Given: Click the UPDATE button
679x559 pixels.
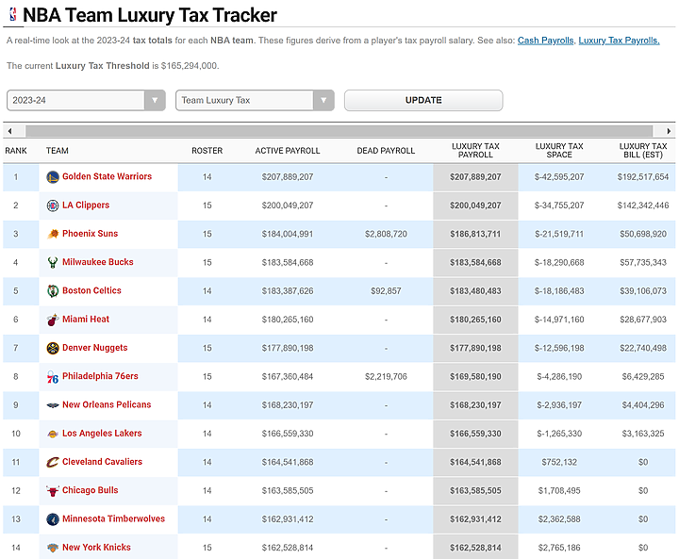Looking at the screenshot, I should tap(423, 101).
